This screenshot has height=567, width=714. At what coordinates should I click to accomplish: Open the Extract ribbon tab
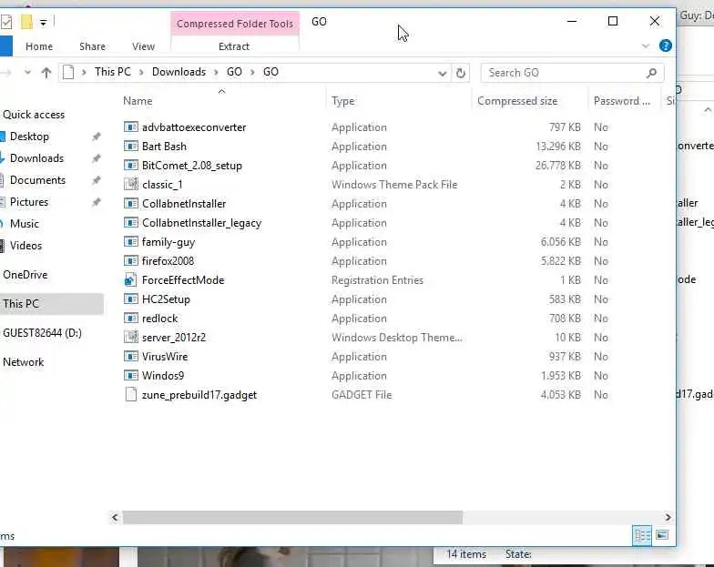[x=234, y=46]
